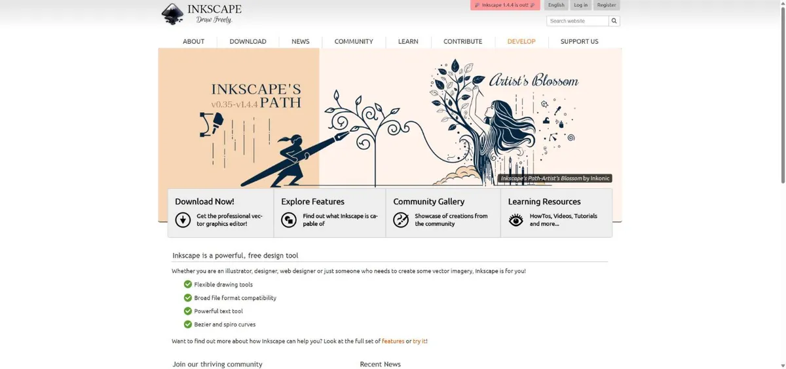The image size is (786, 369).
Task: Open the LEARN menu
Action: (x=408, y=41)
